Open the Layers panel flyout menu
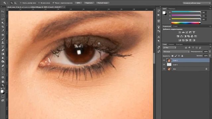The width and height of the screenshot is (212, 119). [210, 44]
